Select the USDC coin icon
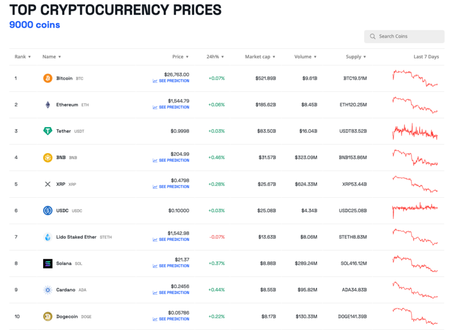The width and height of the screenshot is (452, 330). click(x=48, y=210)
